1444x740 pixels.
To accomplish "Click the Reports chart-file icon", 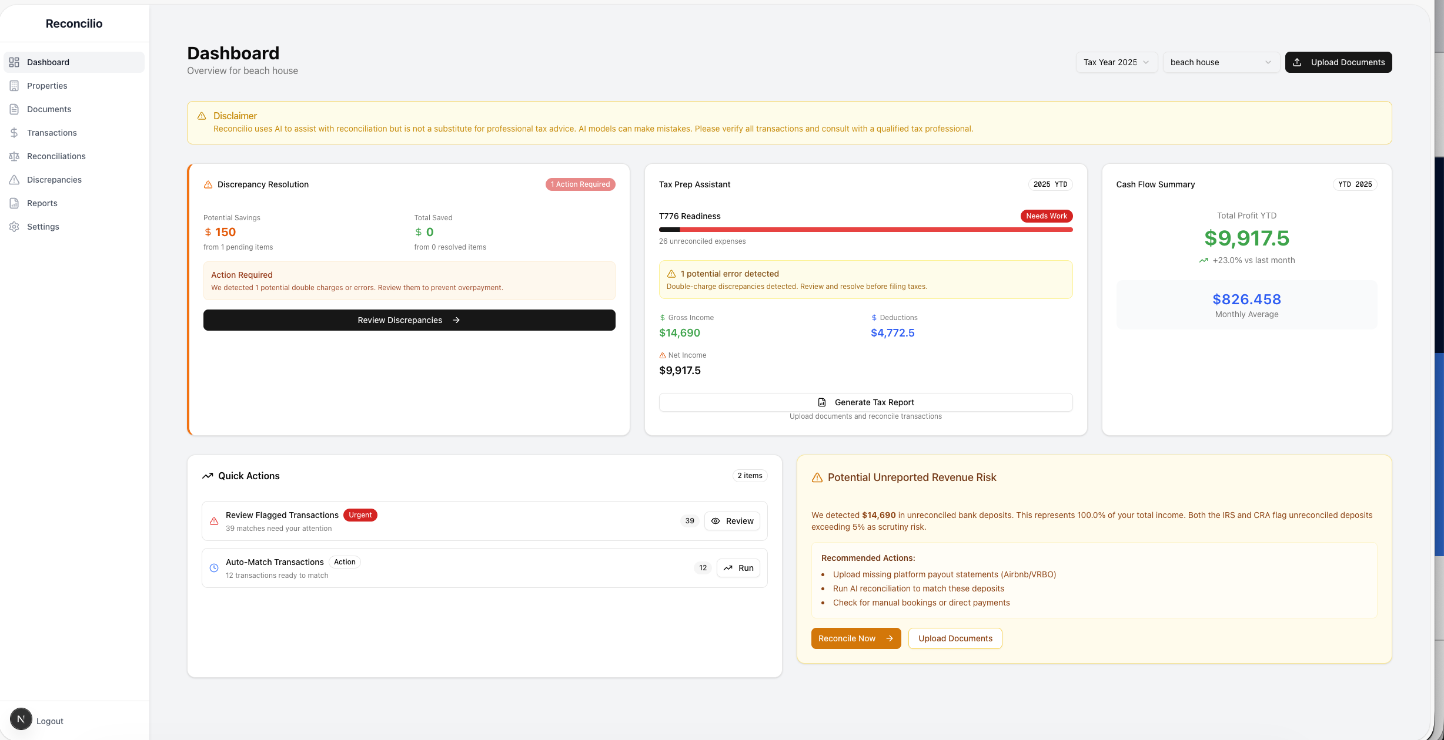I will (x=14, y=203).
